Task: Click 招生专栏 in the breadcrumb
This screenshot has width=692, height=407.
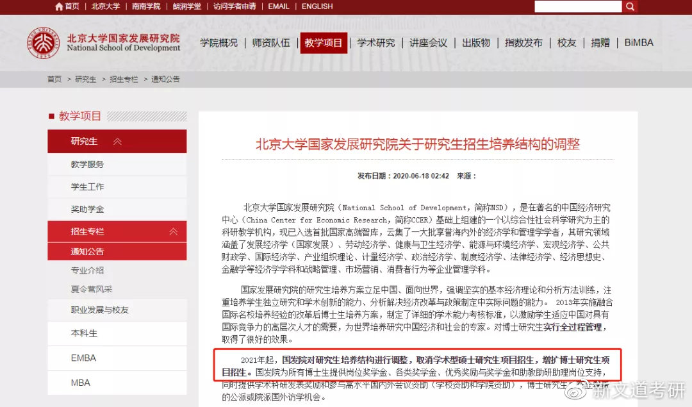Action: [124, 79]
